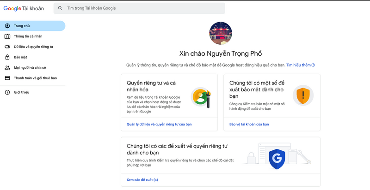
Task: Open Quản lý dữ liệu và quyền riêng tư link
Action: pyautogui.click(x=159, y=124)
